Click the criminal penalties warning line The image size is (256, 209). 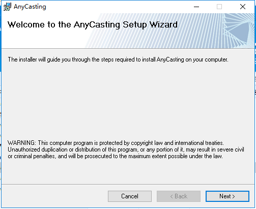pyautogui.click(x=115, y=156)
